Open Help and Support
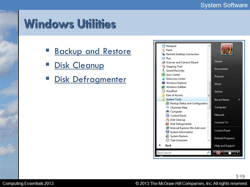Viewport: 250px width, 187px height. pos(224,146)
